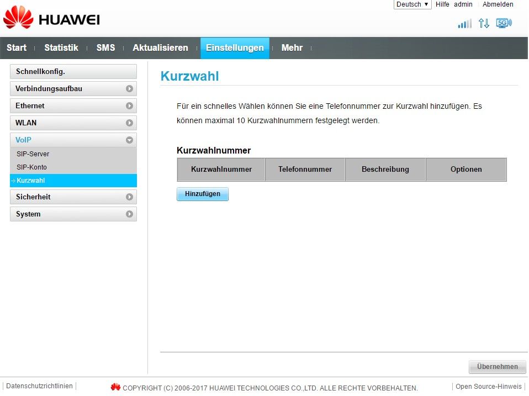Screen dimensions: 529x396
Task: Expand the WLAN sidebar section
Action: [73, 123]
